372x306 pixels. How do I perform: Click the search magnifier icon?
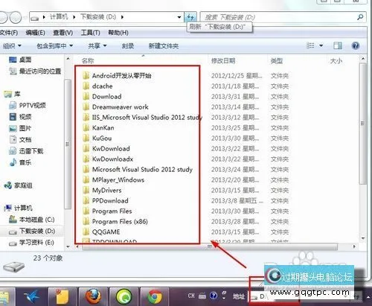(360, 17)
